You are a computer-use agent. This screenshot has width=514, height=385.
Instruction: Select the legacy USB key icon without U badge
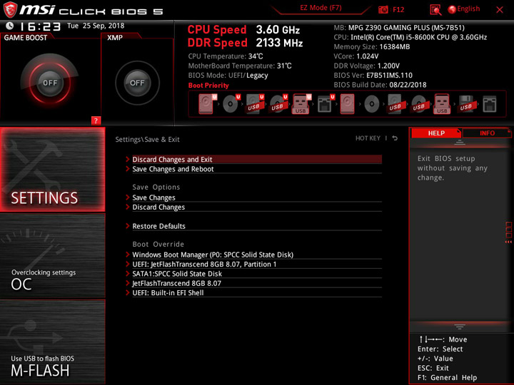click(442, 104)
